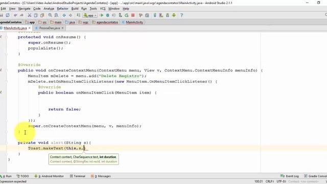Screen dimensions: 327x184
Task: Click the Rerun icon next to Stop
Action: [127, 15]
